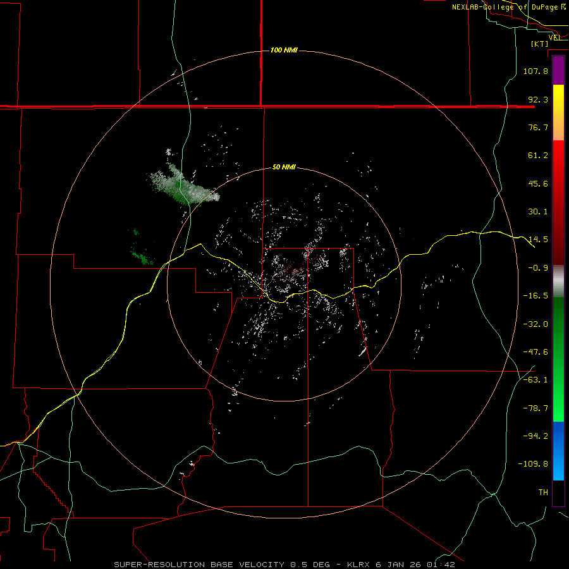This screenshot has height=569, width=569.
Task: Click the 30.1 scale value
Action: coord(538,212)
